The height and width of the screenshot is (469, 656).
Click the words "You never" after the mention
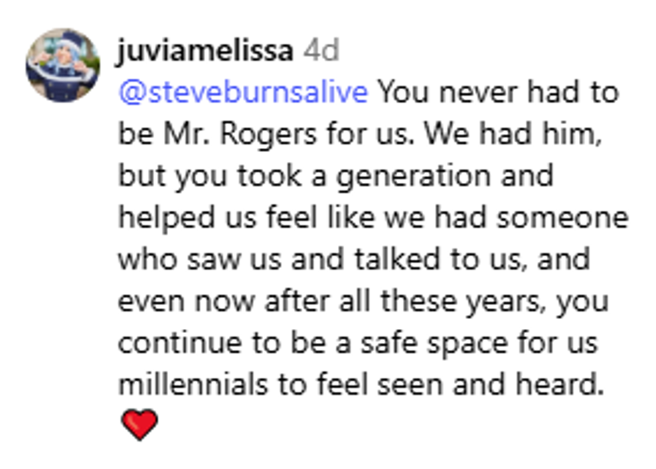click(x=445, y=93)
